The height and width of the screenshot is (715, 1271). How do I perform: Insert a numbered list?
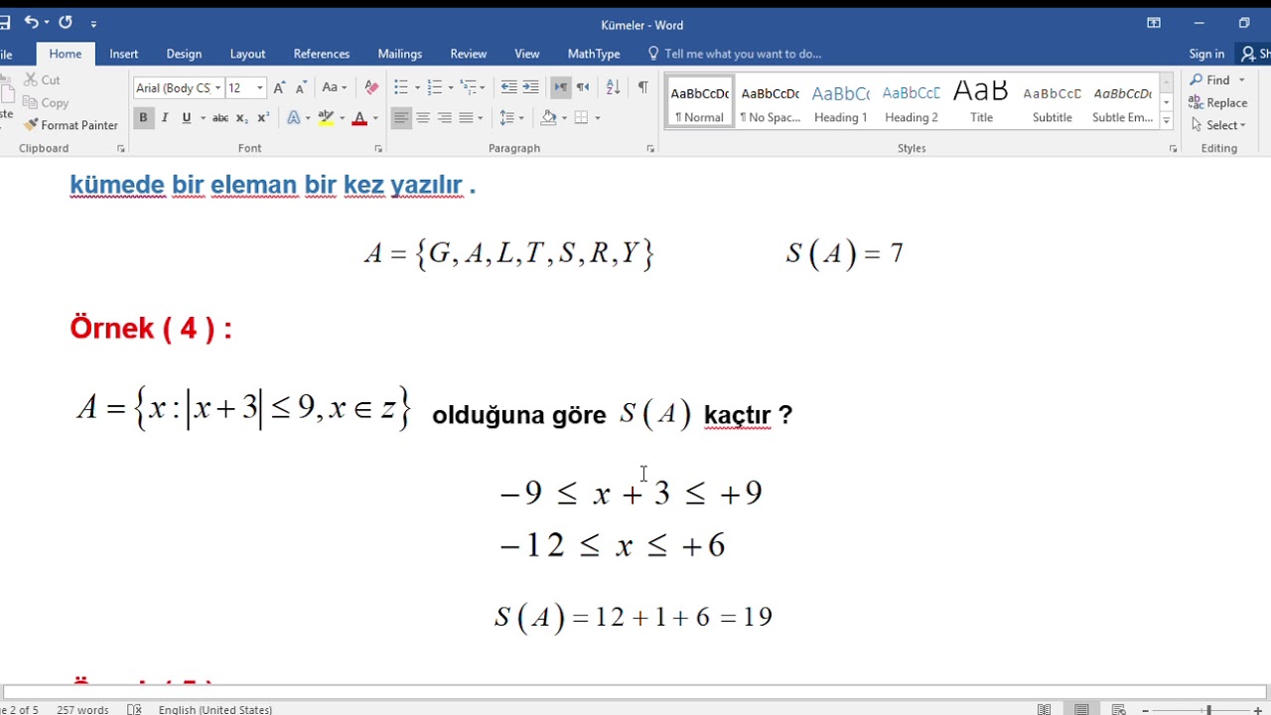pos(434,87)
